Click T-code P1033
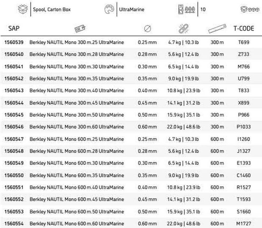Viewport: 262px width, 228px height. tap(244, 127)
